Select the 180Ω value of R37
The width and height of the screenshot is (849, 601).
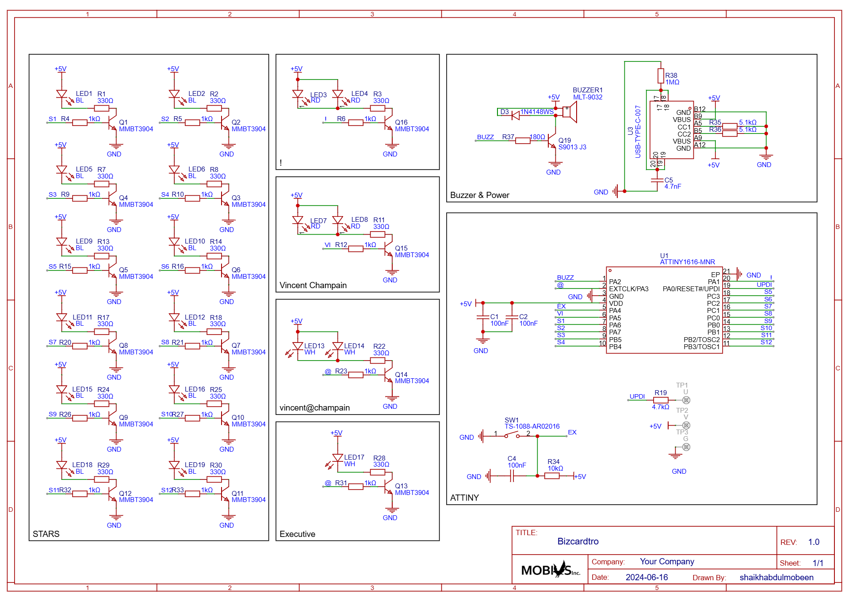pos(537,137)
